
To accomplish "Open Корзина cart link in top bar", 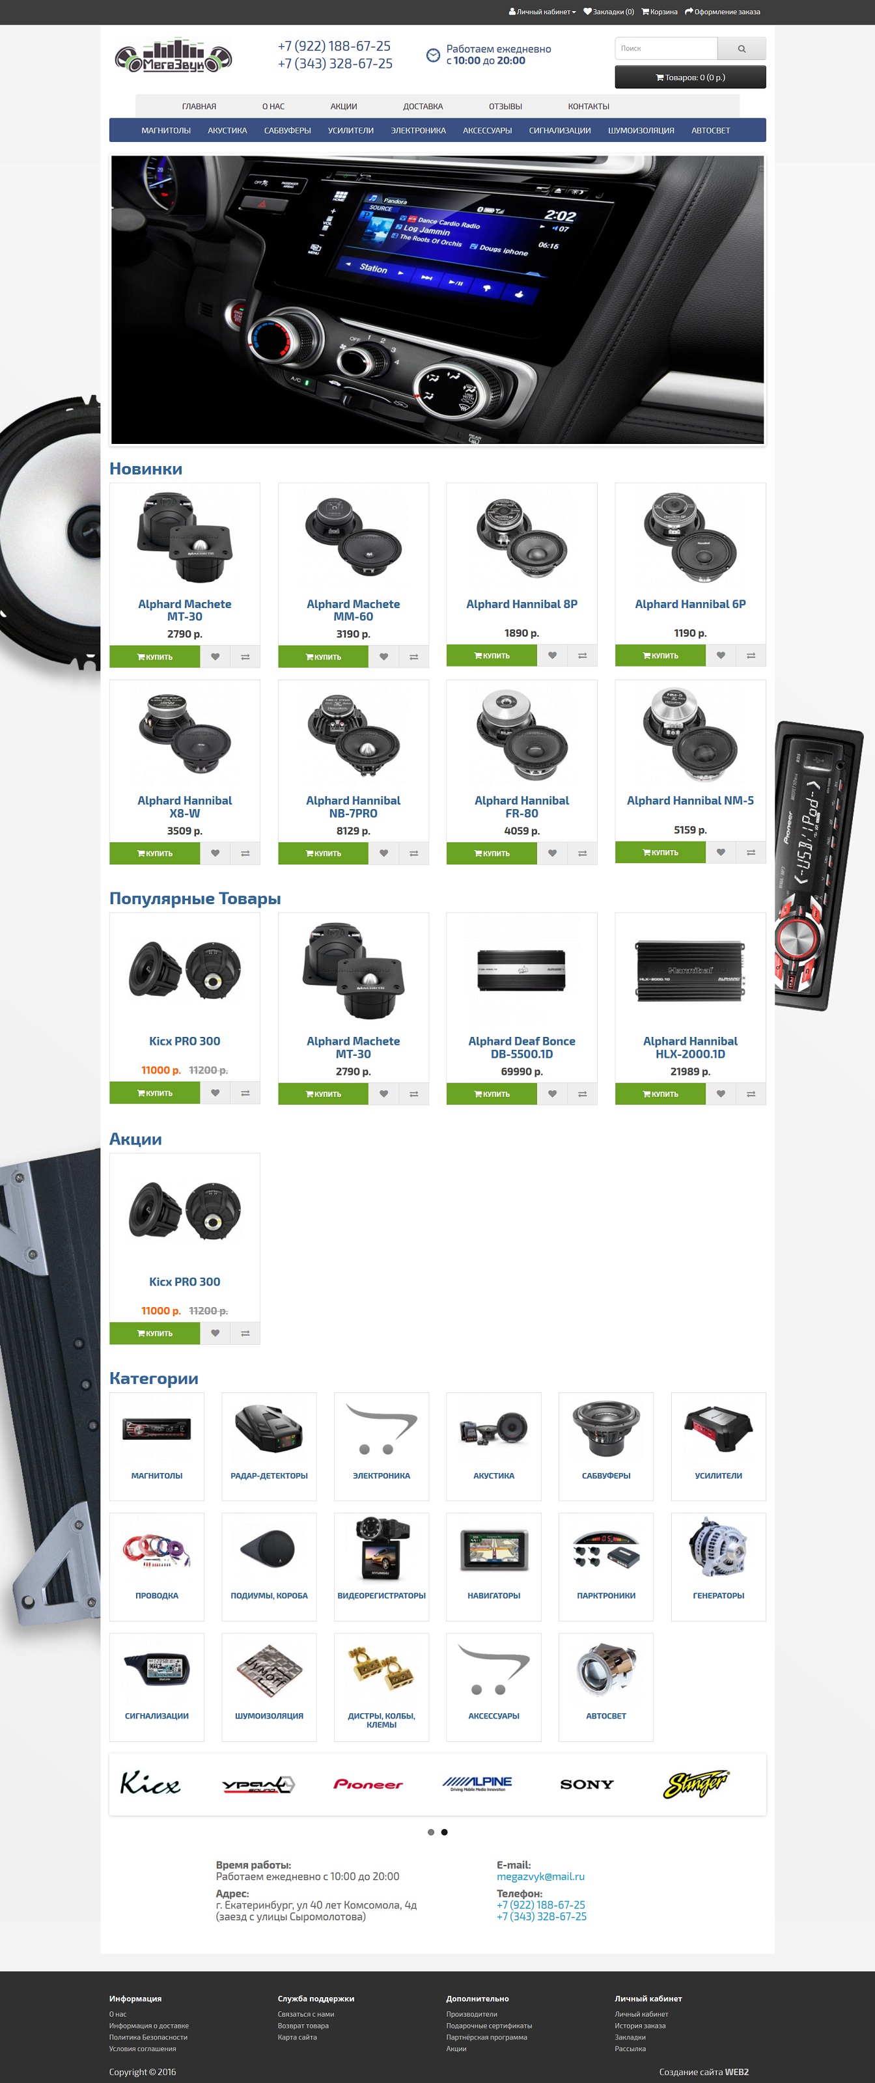I will pyautogui.click(x=659, y=12).
